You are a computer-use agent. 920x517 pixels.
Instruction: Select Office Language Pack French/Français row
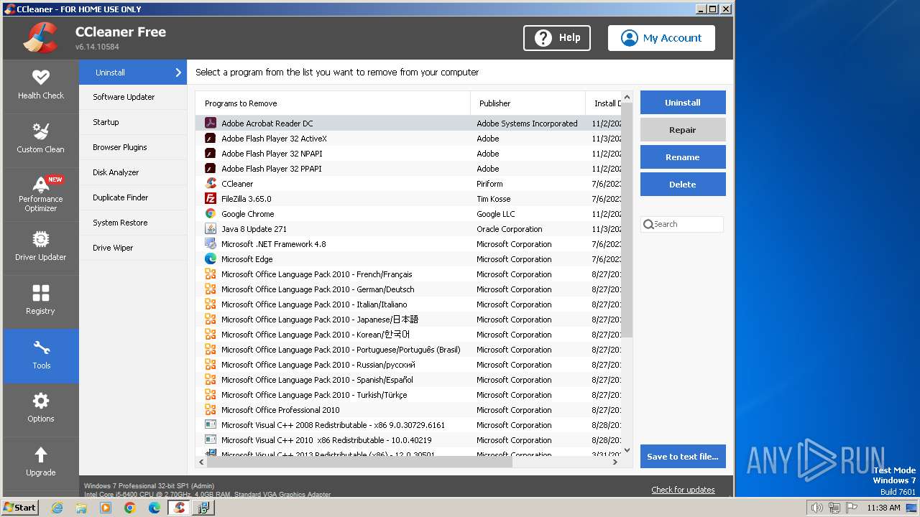tap(408, 274)
